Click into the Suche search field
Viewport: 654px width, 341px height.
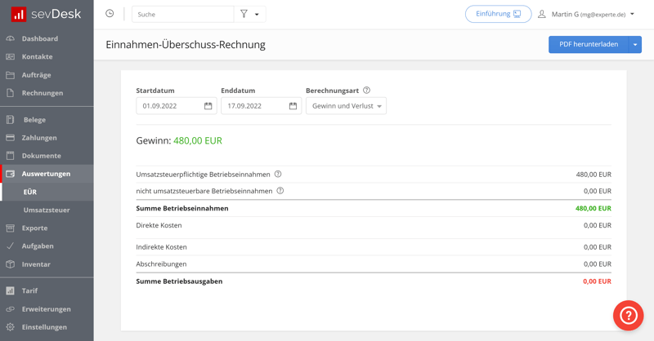[x=181, y=15]
